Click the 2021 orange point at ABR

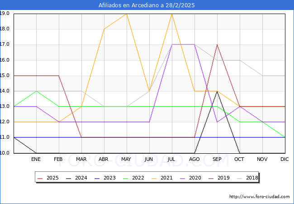(x=104, y=29)
